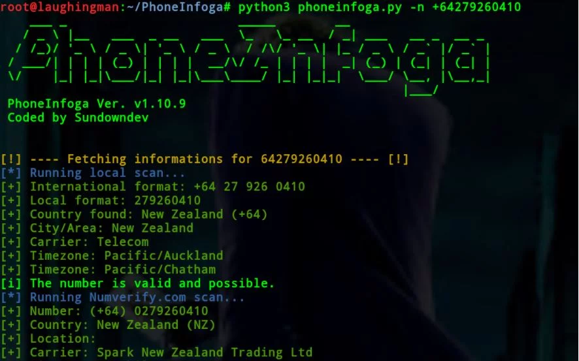Click the 'Country: New Zealand (NZ)' line
The height and width of the screenshot is (361, 579).
108,325
